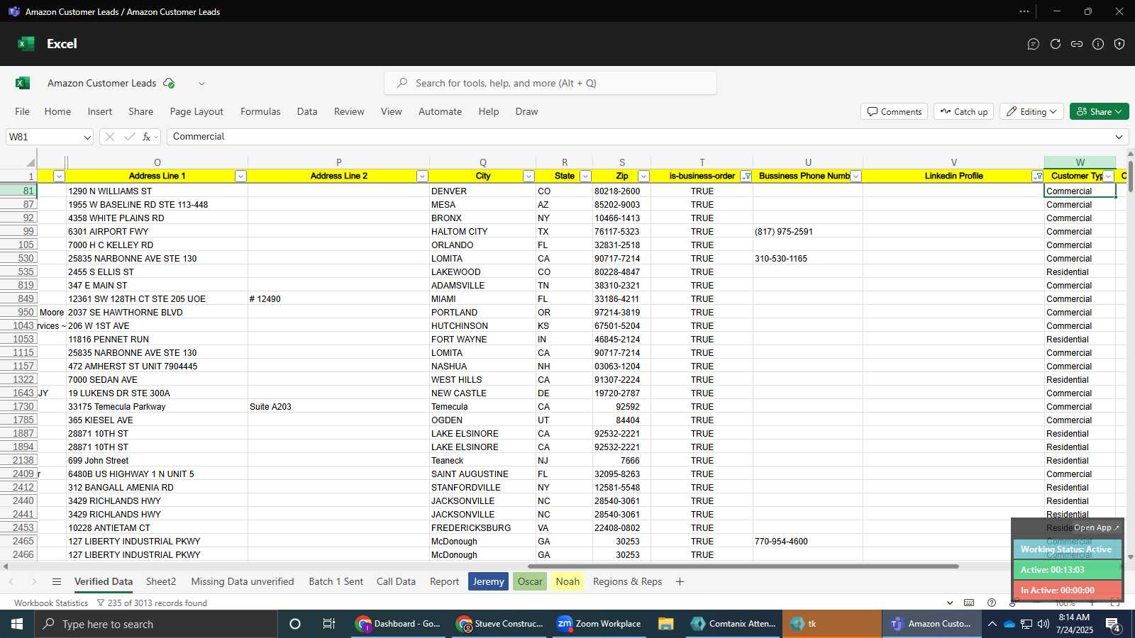Open the Address Line 2 filter dropdown
The width and height of the screenshot is (1135, 638).
click(x=422, y=177)
